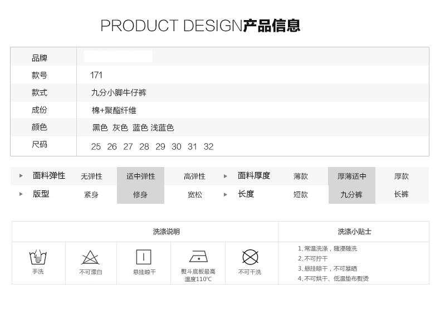The height and width of the screenshot is (314, 440).
Task: Select the 九分裤 length option
Action: pyautogui.click(x=351, y=194)
